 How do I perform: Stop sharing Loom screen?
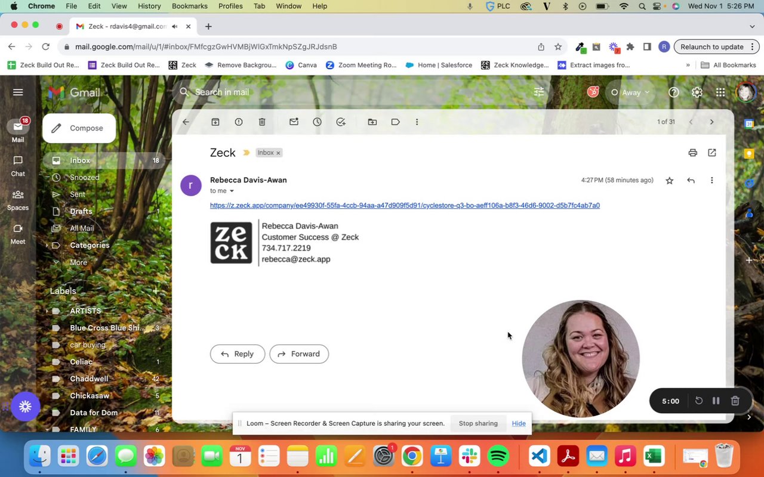(478, 423)
